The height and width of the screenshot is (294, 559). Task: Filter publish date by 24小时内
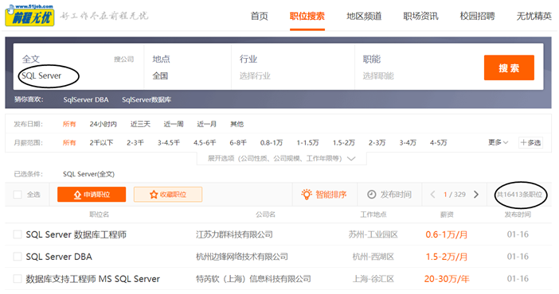[103, 124]
